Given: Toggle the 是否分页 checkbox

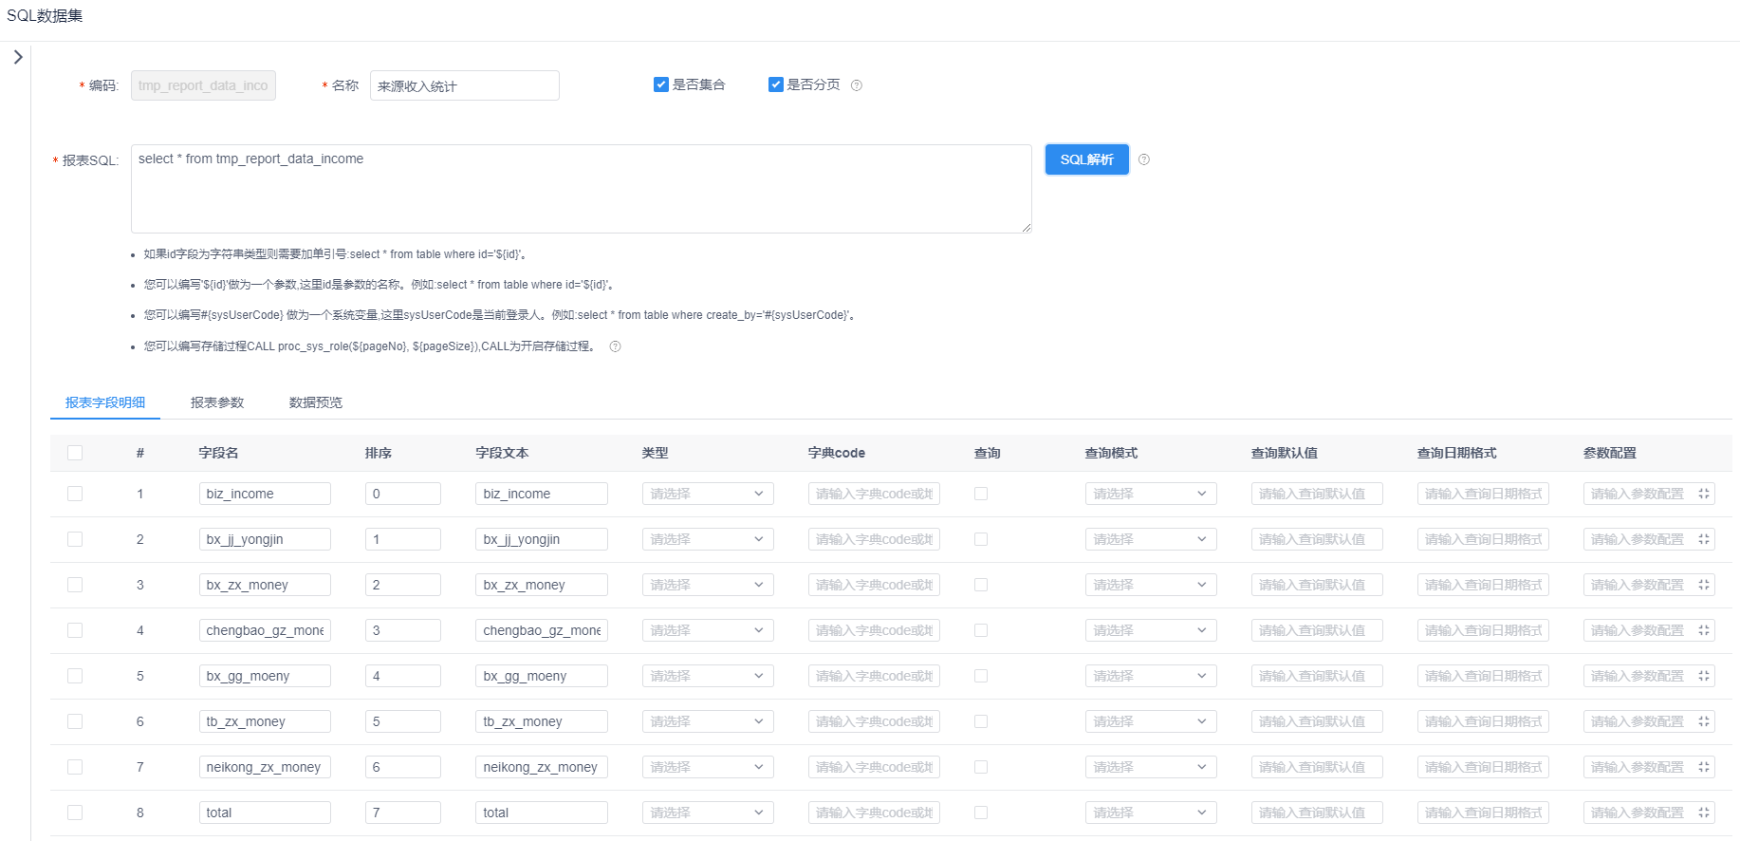Looking at the screenshot, I should (x=776, y=84).
